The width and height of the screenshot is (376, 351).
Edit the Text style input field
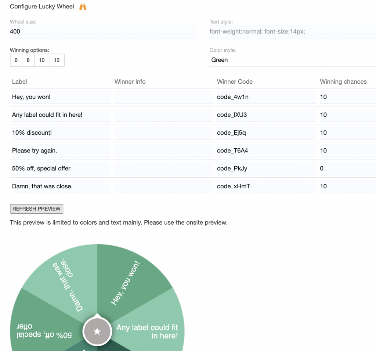point(293,32)
